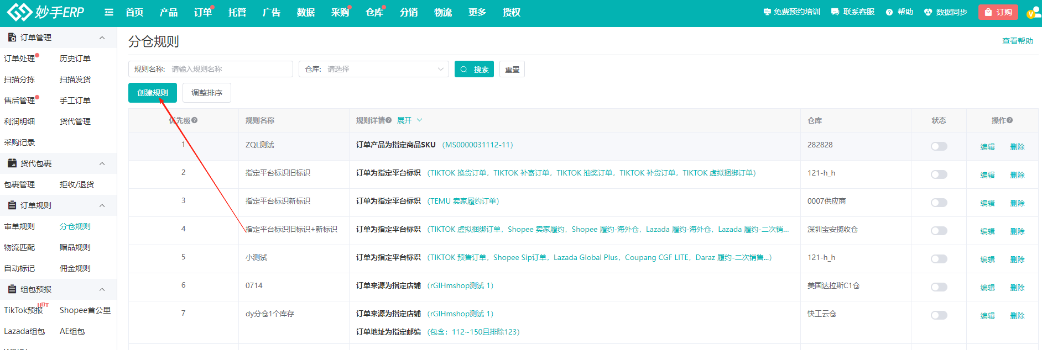Open the 首页 top menu
Viewport: 1042px width, 350px height.
(134, 12)
